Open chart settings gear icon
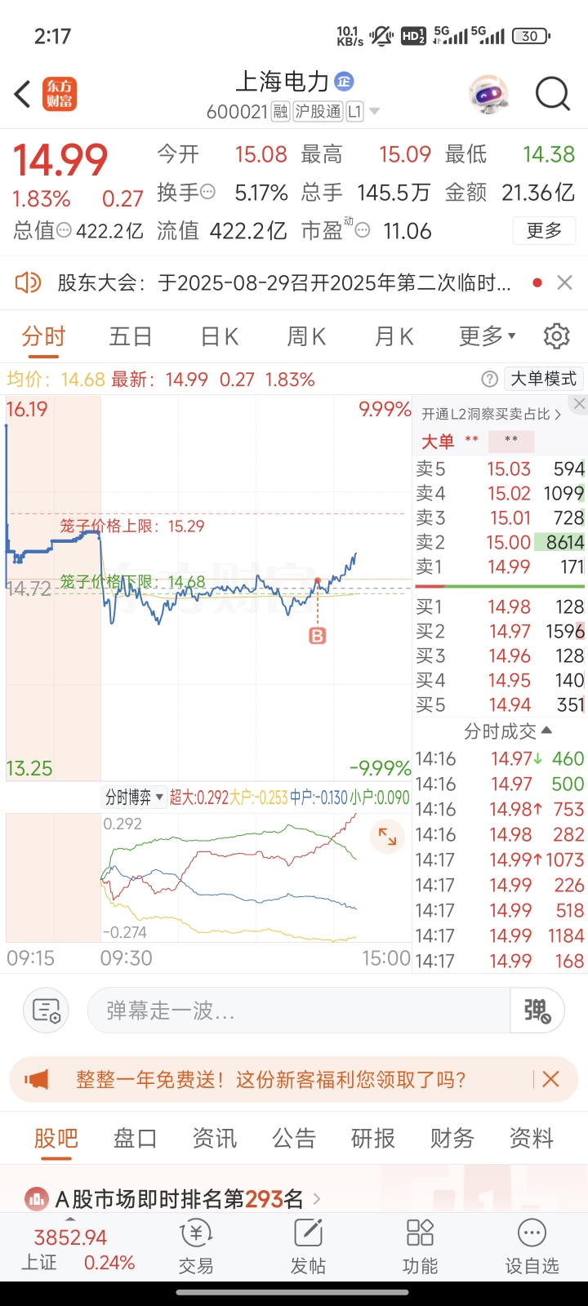This screenshot has height=1306, width=588. tap(556, 336)
